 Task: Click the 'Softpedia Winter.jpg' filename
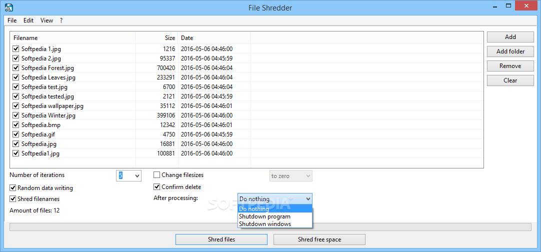48,115
